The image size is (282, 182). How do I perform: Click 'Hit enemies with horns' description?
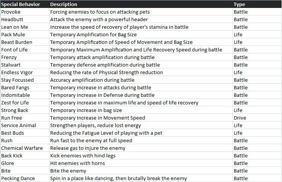click(x=78, y=163)
